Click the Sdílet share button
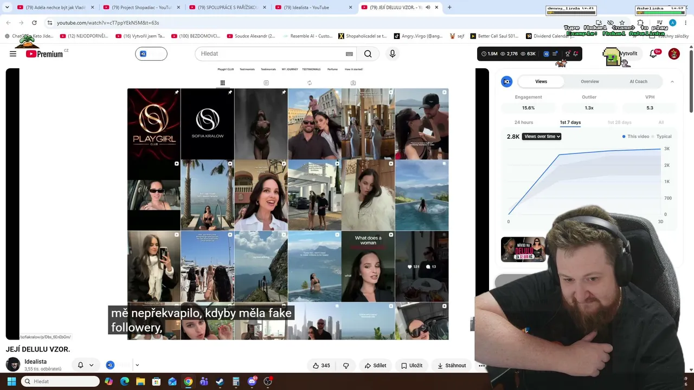 pyautogui.click(x=375, y=366)
